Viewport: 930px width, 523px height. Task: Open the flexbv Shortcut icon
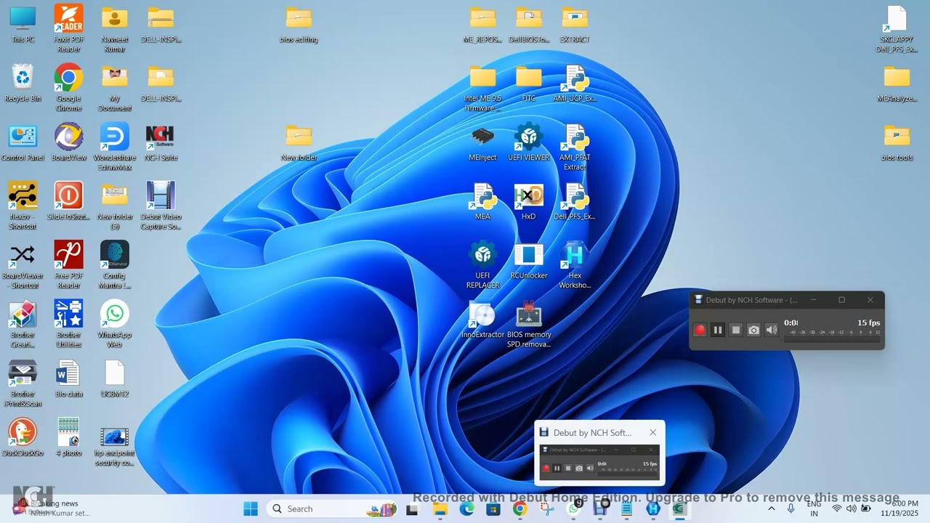[x=23, y=206]
